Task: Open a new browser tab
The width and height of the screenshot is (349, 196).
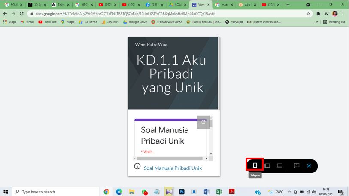Action: 288,5
